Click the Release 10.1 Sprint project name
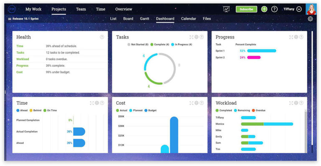 pos(25,19)
